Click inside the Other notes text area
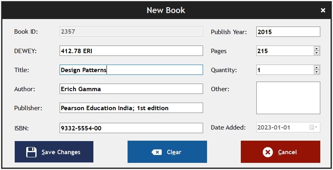The width and height of the screenshot is (333, 170). [x=288, y=98]
